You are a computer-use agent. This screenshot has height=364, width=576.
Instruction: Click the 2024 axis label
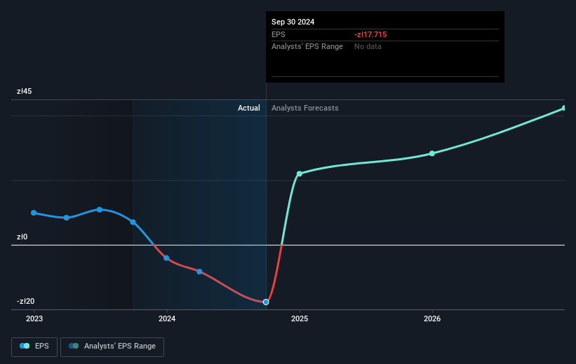pyautogui.click(x=167, y=318)
